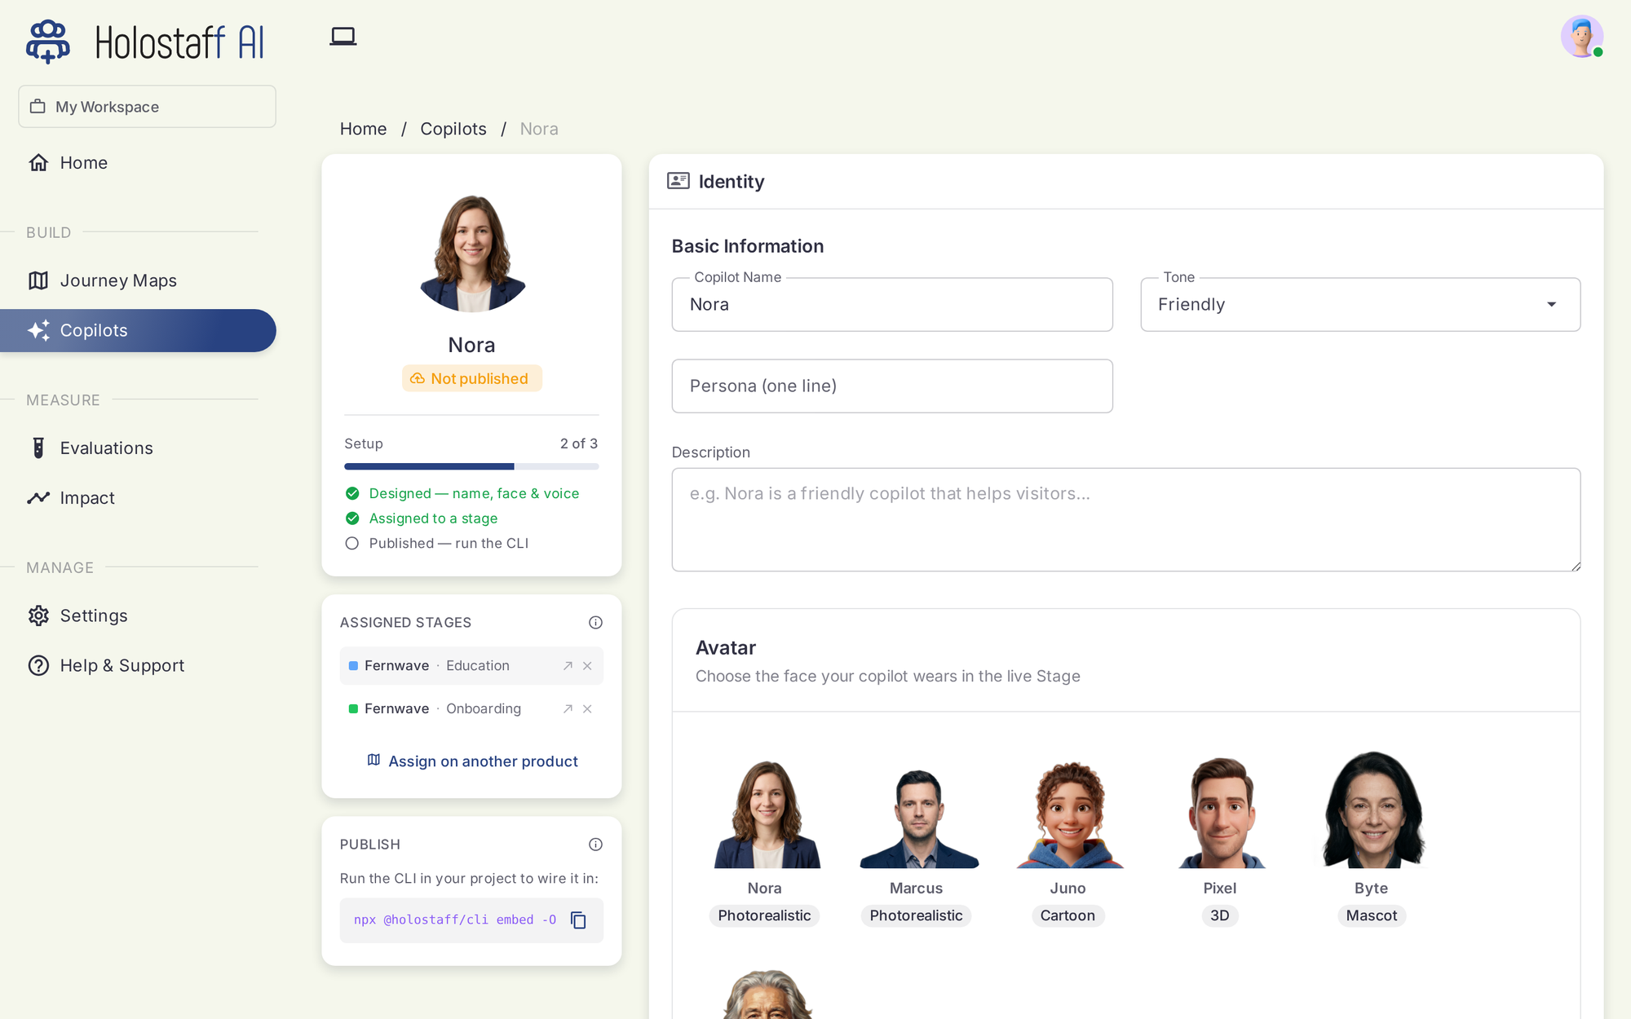1631x1019 pixels.
Task: Click the npx @holostaff/cli embed command text
Action: 455,920
